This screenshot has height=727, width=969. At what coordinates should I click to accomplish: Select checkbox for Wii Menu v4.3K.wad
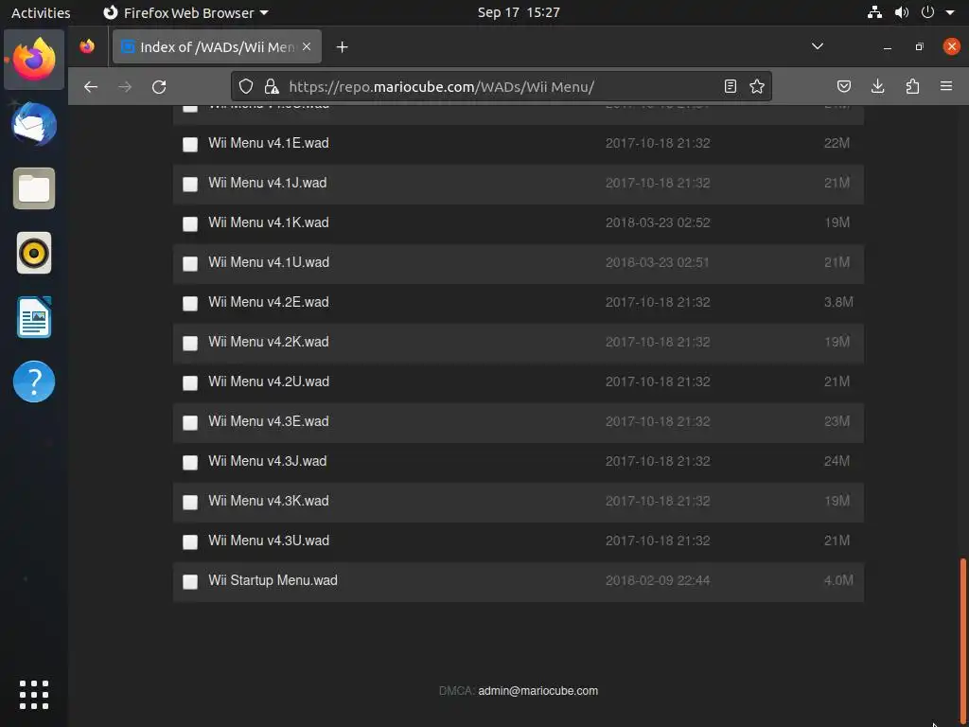point(190,502)
